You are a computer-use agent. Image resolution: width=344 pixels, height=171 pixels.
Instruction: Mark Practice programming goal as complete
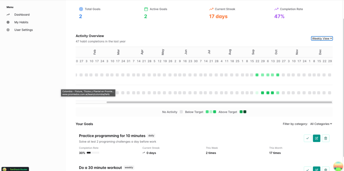click(x=307, y=138)
